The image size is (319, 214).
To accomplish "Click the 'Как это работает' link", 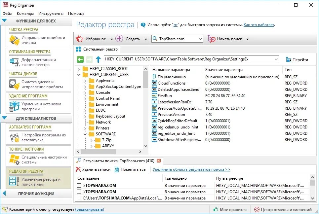I will click(259, 25).
